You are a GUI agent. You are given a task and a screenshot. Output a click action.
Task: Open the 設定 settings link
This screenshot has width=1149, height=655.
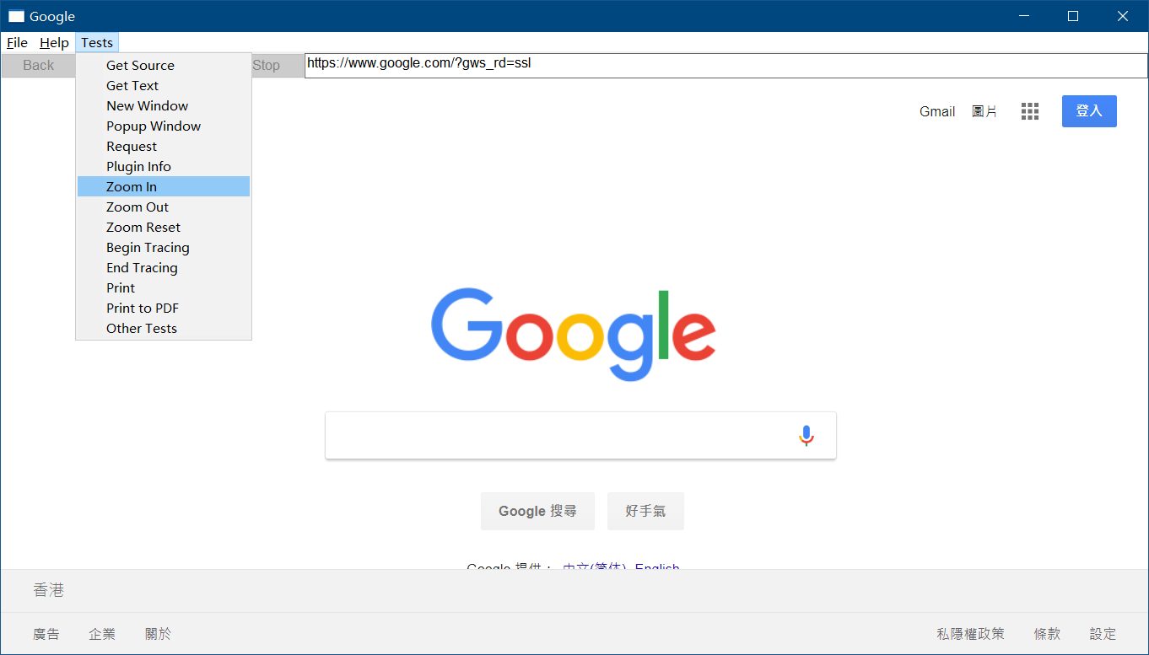pos(1103,634)
